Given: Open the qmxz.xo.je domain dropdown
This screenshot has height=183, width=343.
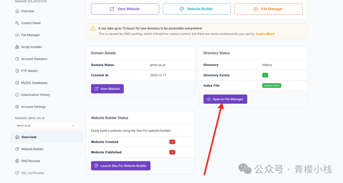Looking at the screenshot, I should pyautogui.click(x=47, y=125).
